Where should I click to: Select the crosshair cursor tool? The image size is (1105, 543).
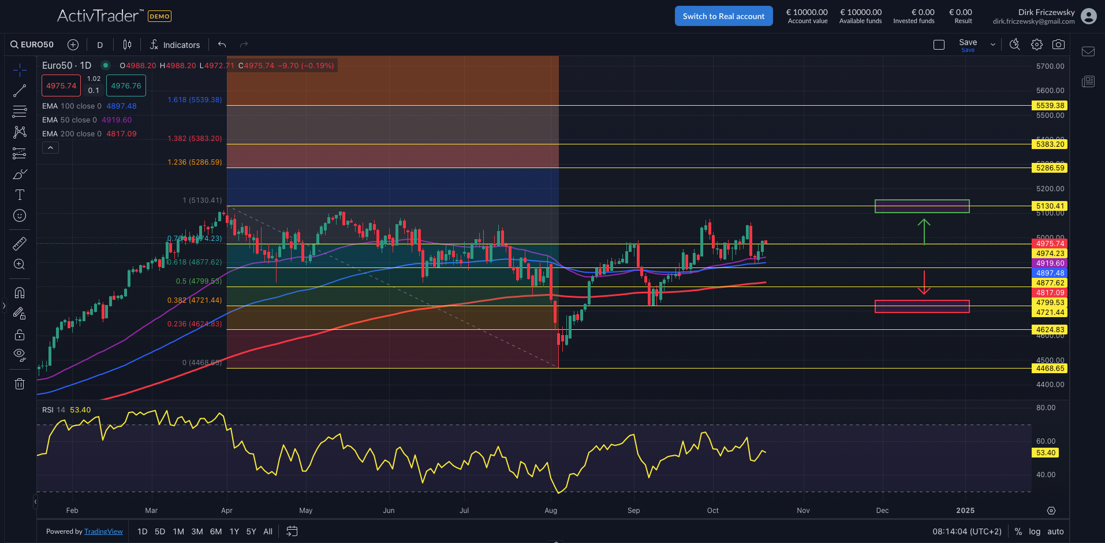20,69
